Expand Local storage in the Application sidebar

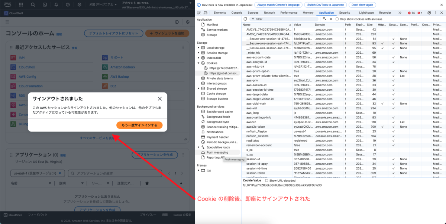point(199,48)
